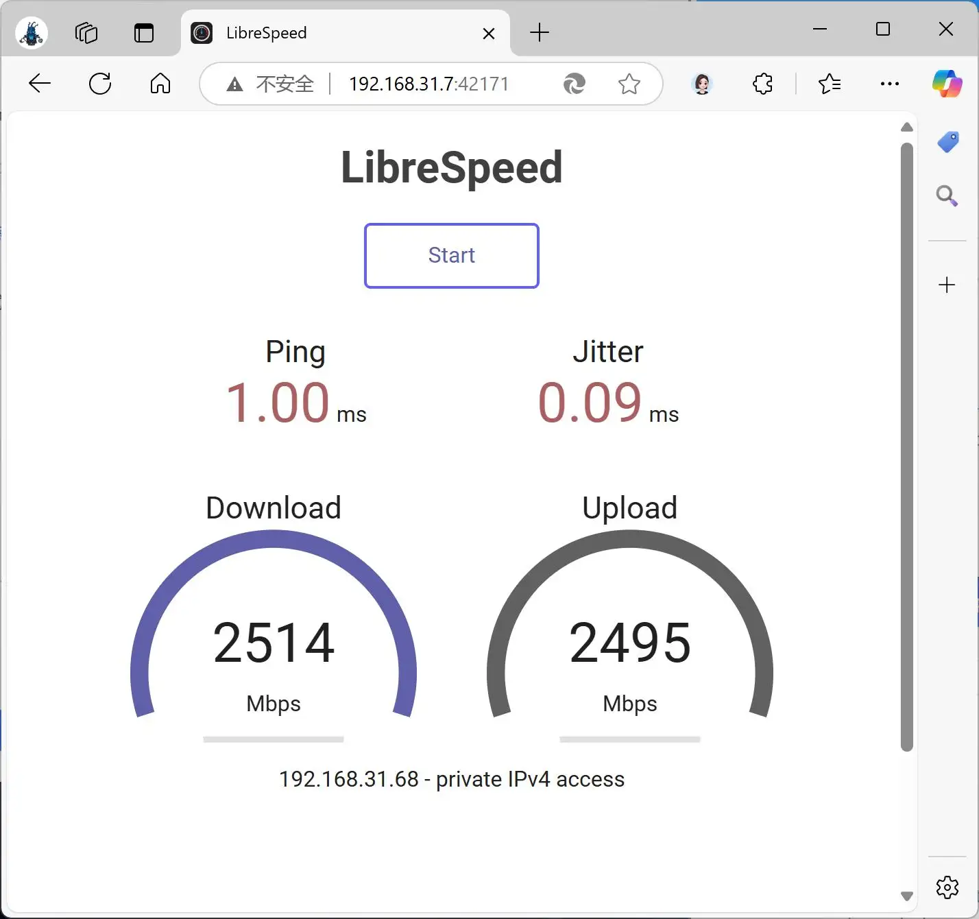Open the sidebar Search icon
This screenshot has height=919, width=979.
coord(947,195)
